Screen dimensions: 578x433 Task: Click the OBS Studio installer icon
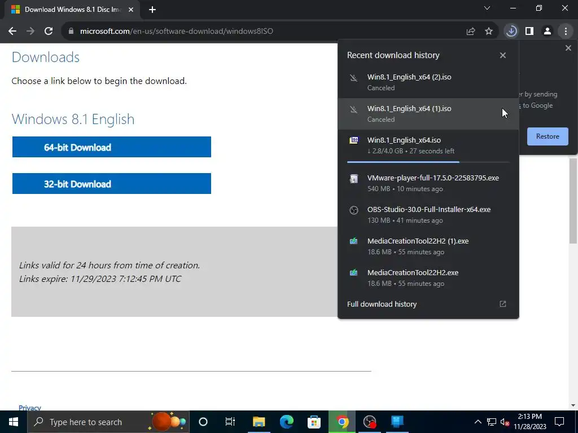tap(354, 210)
